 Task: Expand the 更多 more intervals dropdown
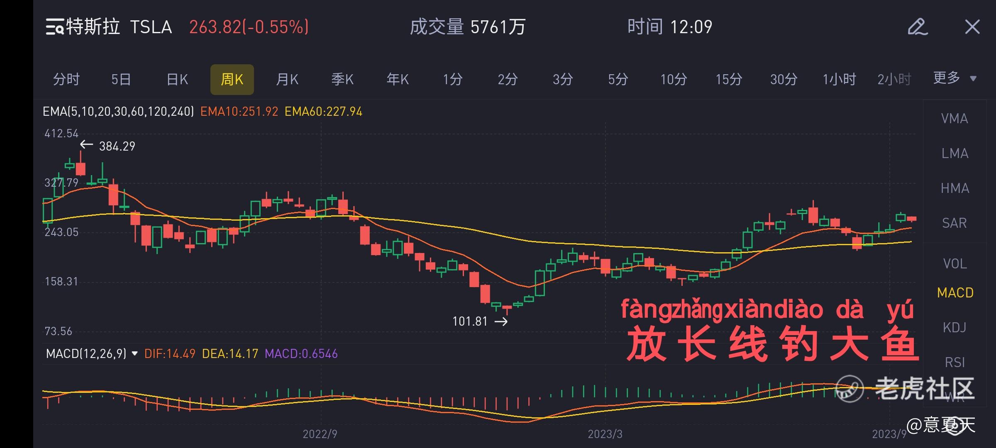(954, 78)
